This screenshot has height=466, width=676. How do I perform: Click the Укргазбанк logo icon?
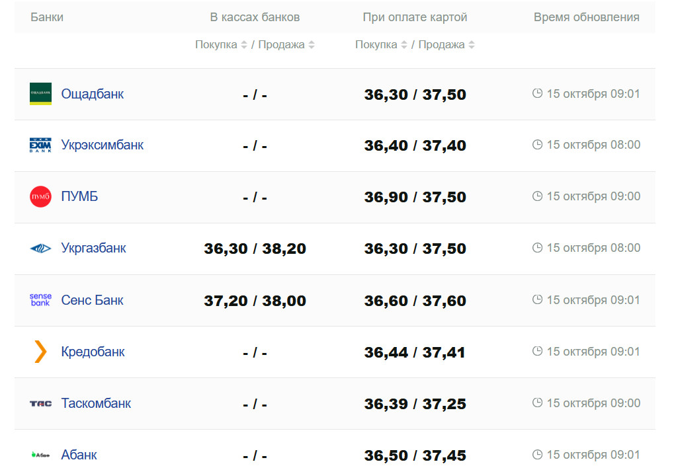[x=40, y=249]
